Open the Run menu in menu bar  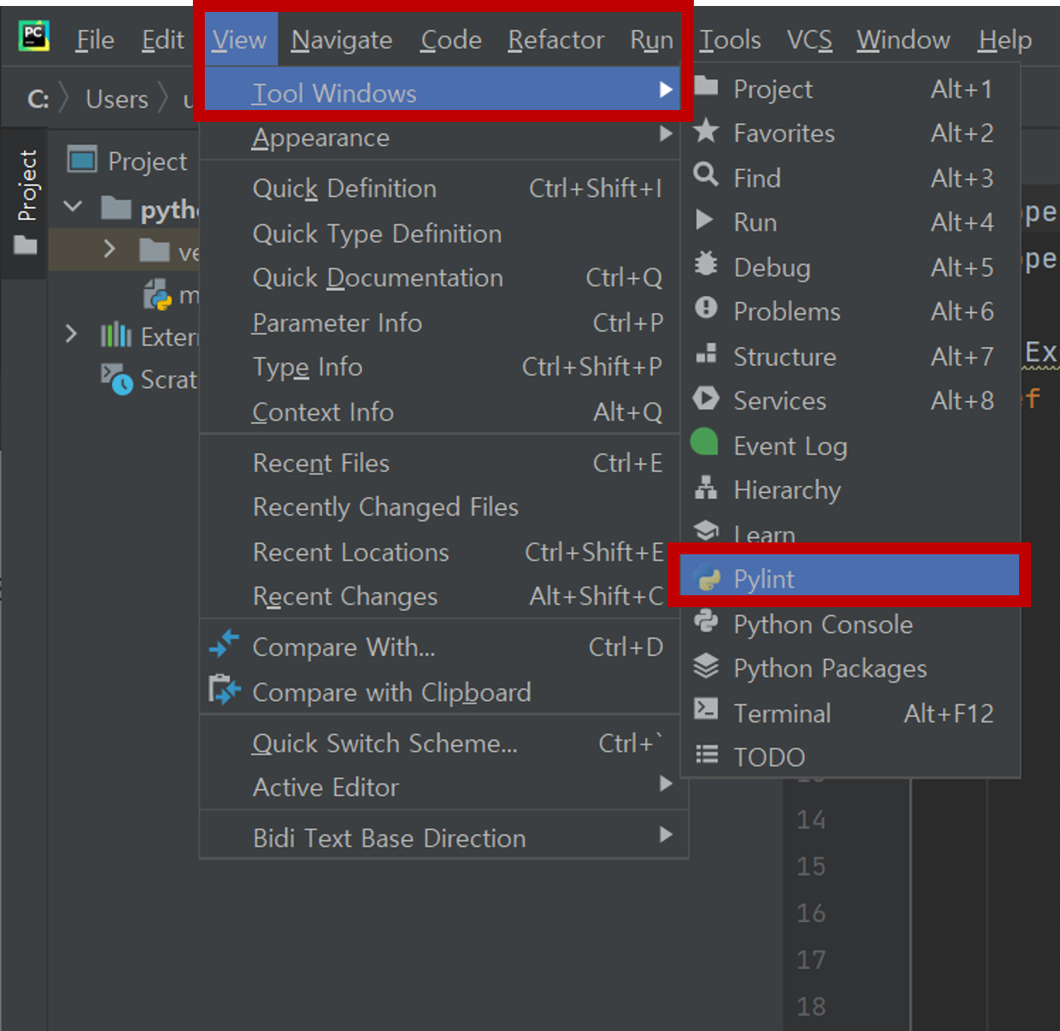coord(651,39)
